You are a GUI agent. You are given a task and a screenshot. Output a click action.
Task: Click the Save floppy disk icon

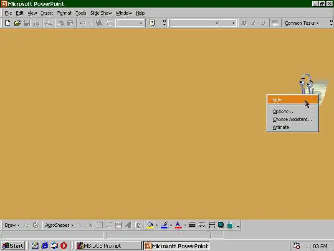27,23
